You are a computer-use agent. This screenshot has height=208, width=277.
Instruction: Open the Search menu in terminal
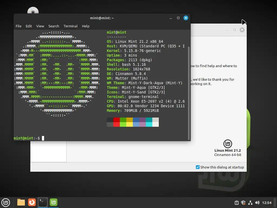pyautogui.click(x=54, y=26)
